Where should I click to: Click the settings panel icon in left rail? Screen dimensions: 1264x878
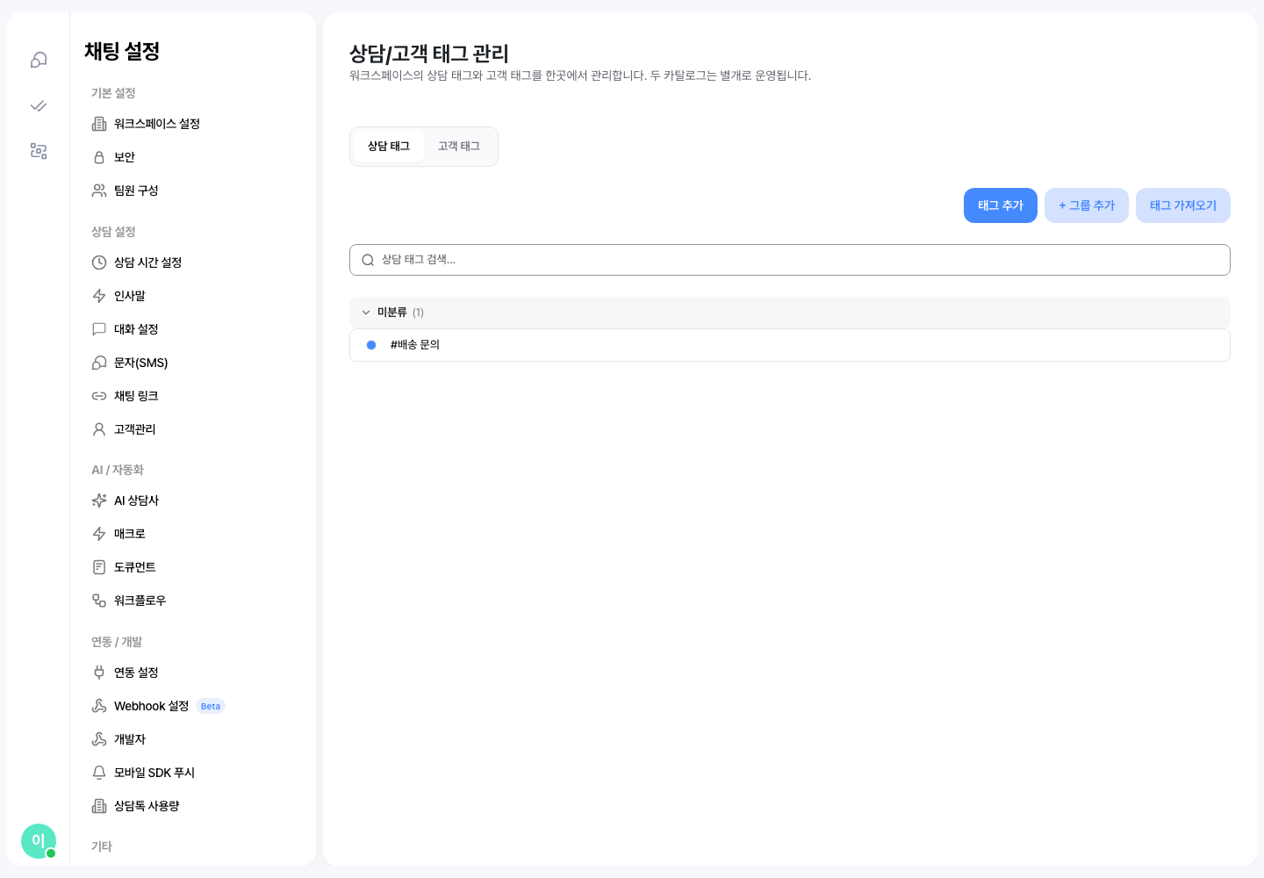click(x=39, y=151)
